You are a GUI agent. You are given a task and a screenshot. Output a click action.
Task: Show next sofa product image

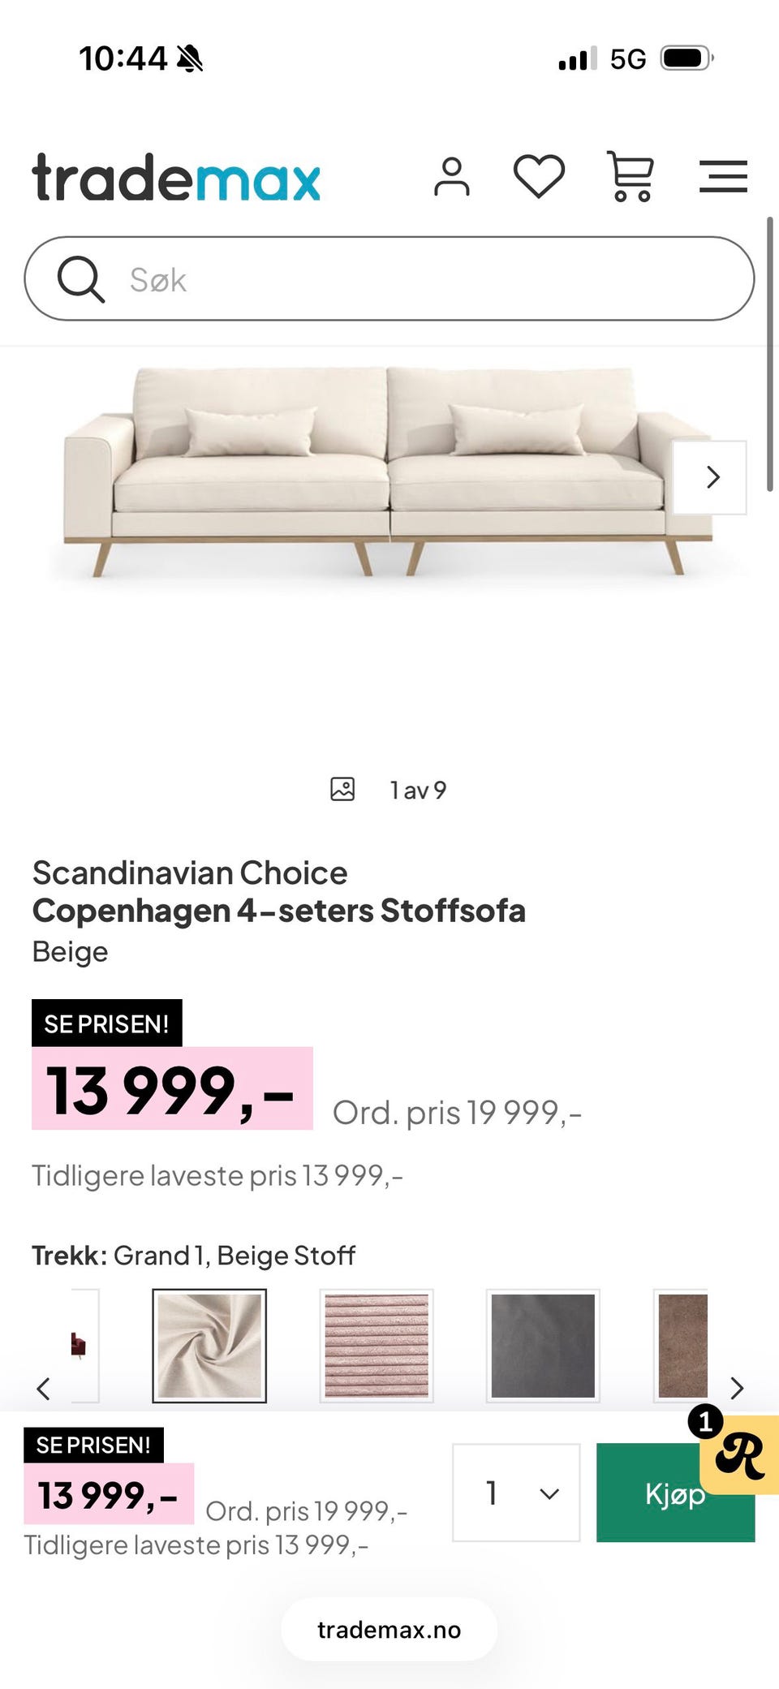(x=711, y=477)
